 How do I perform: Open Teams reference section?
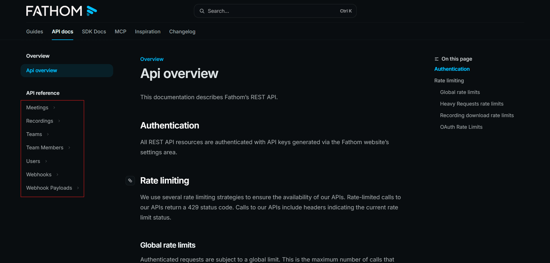(34, 134)
